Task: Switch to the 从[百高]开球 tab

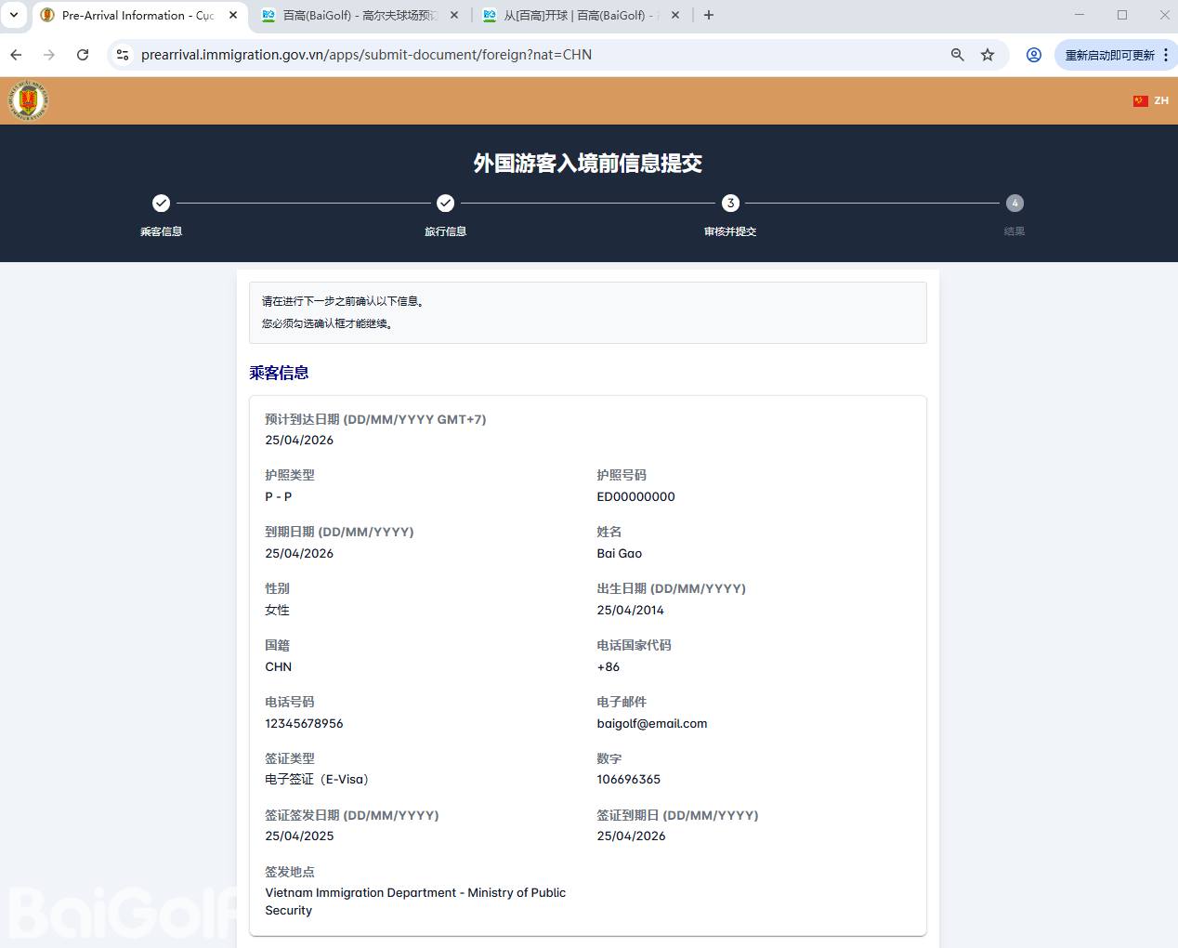Action: click(578, 16)
